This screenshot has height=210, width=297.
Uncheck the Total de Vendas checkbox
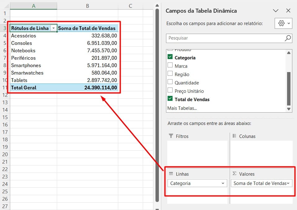point(170,98)
